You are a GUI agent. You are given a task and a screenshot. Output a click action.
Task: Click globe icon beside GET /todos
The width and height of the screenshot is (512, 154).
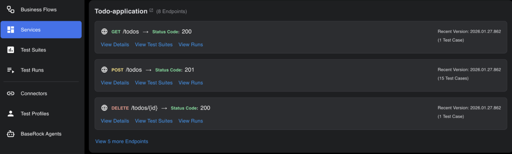click(104, 31)
